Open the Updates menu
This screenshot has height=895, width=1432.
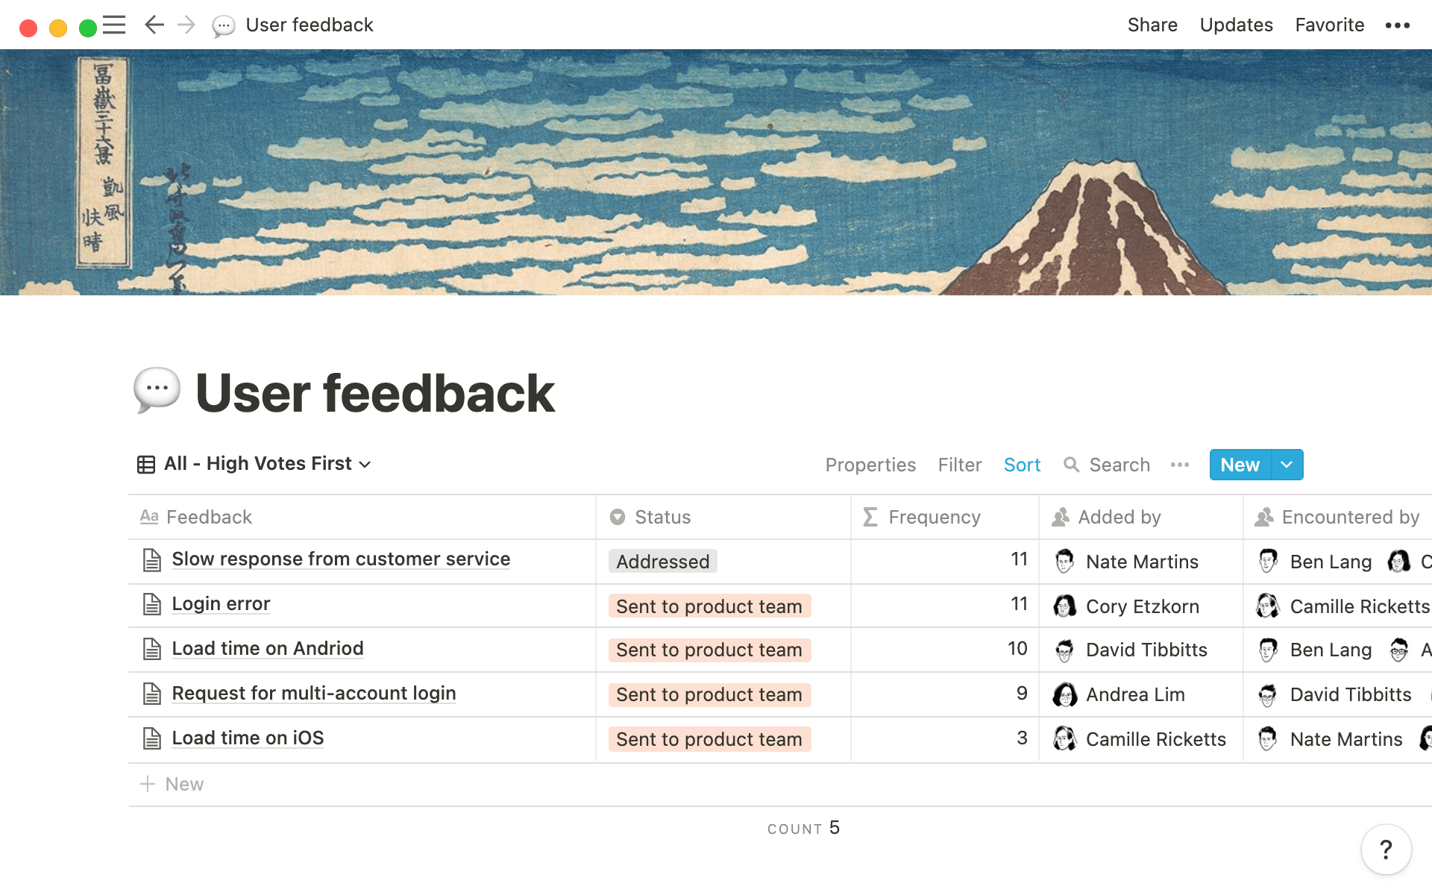pyautogui.click(x=1236, y=25)
